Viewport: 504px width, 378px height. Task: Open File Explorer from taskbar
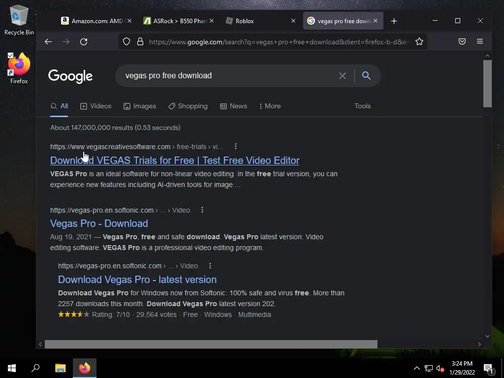coord(60,368)
